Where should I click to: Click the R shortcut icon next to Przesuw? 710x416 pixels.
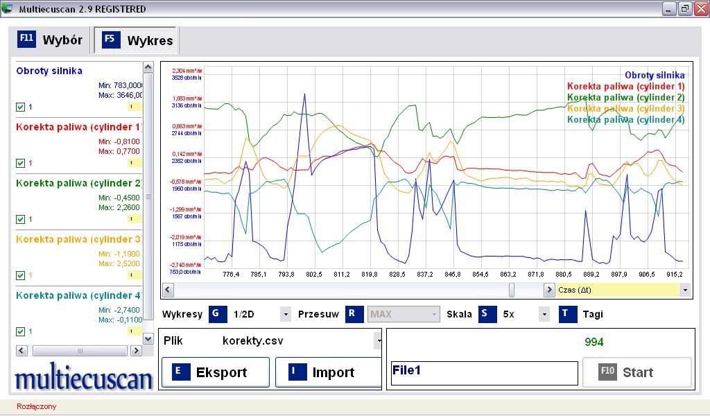click(354, 314)
